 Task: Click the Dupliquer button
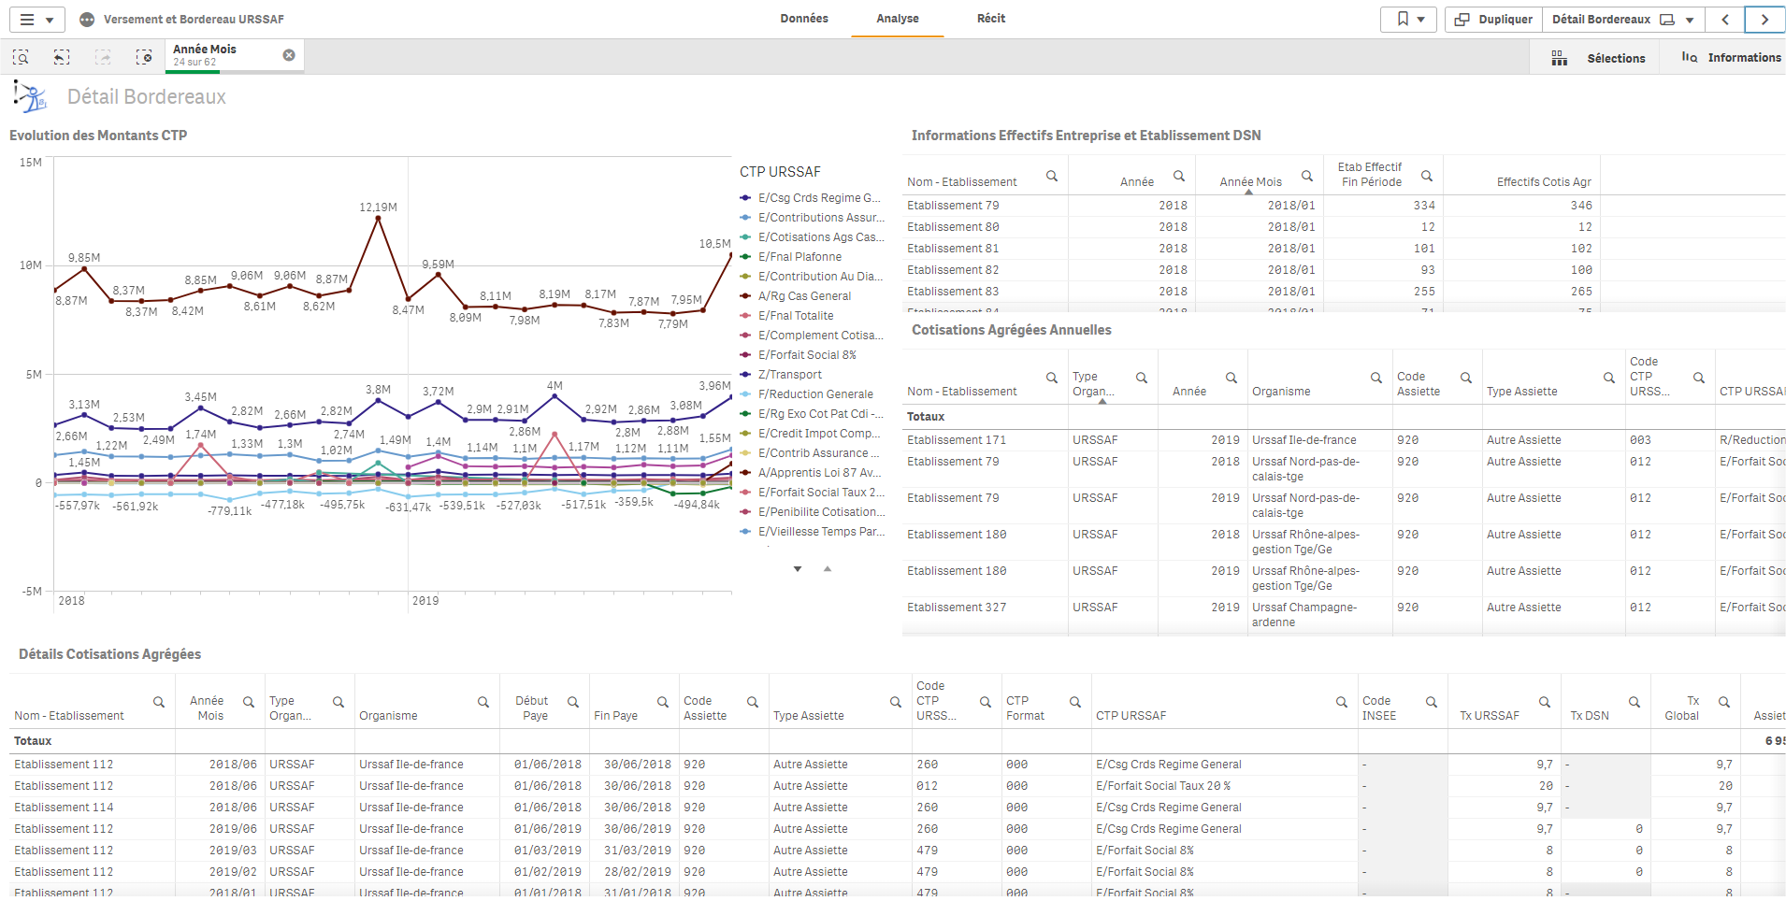pyautogui.click(x=1493, y=20)
